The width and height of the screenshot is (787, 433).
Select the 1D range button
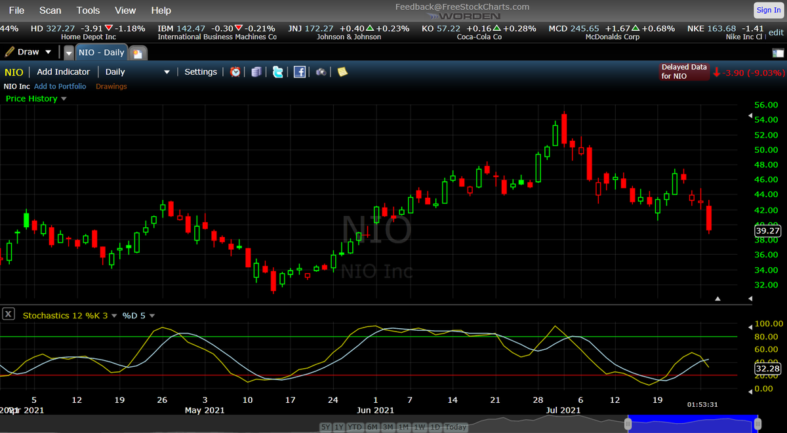(435, 427)
